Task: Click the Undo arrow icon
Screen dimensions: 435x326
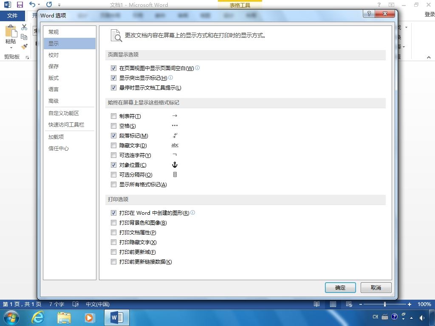Action: [x=32, y=4]
